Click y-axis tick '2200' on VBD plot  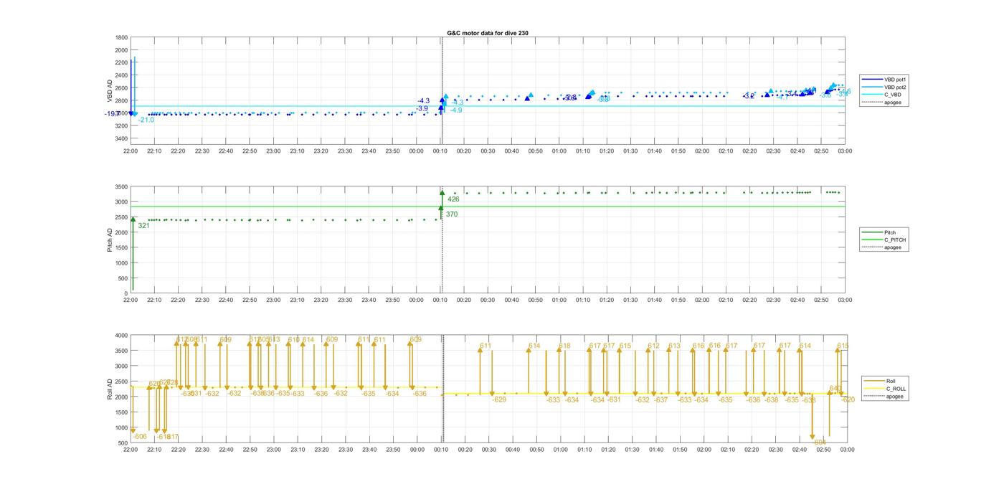click(x=120, y=62)
